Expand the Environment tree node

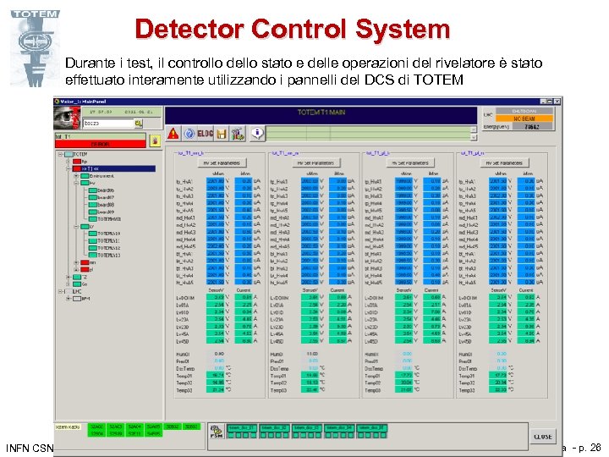76,176
